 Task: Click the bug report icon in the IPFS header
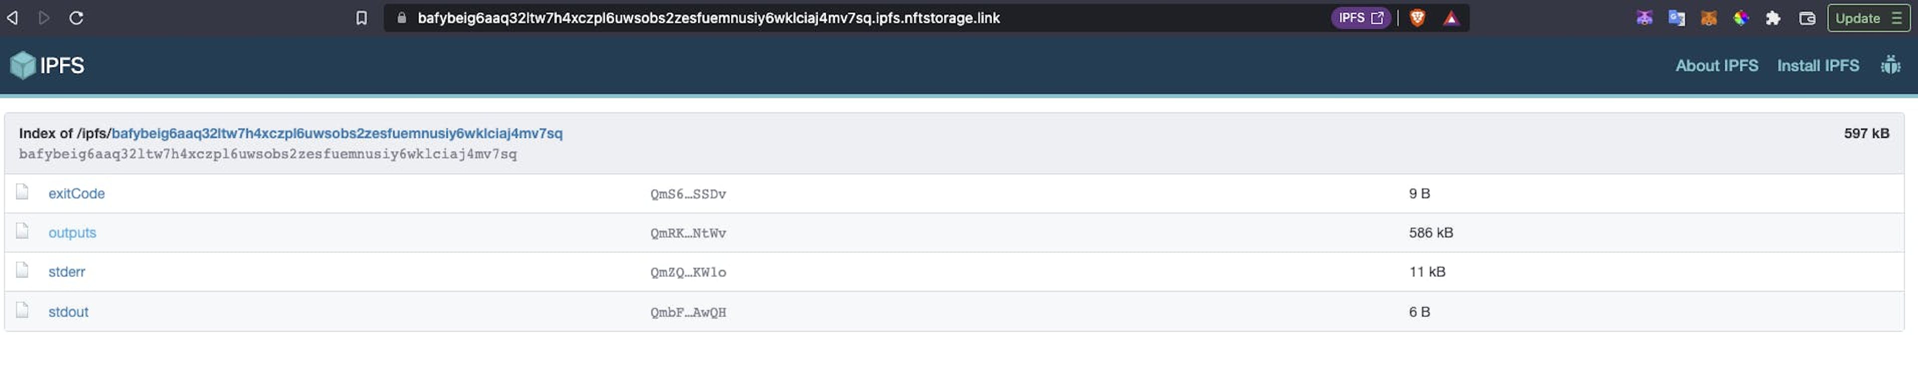tap(1890, 65)
